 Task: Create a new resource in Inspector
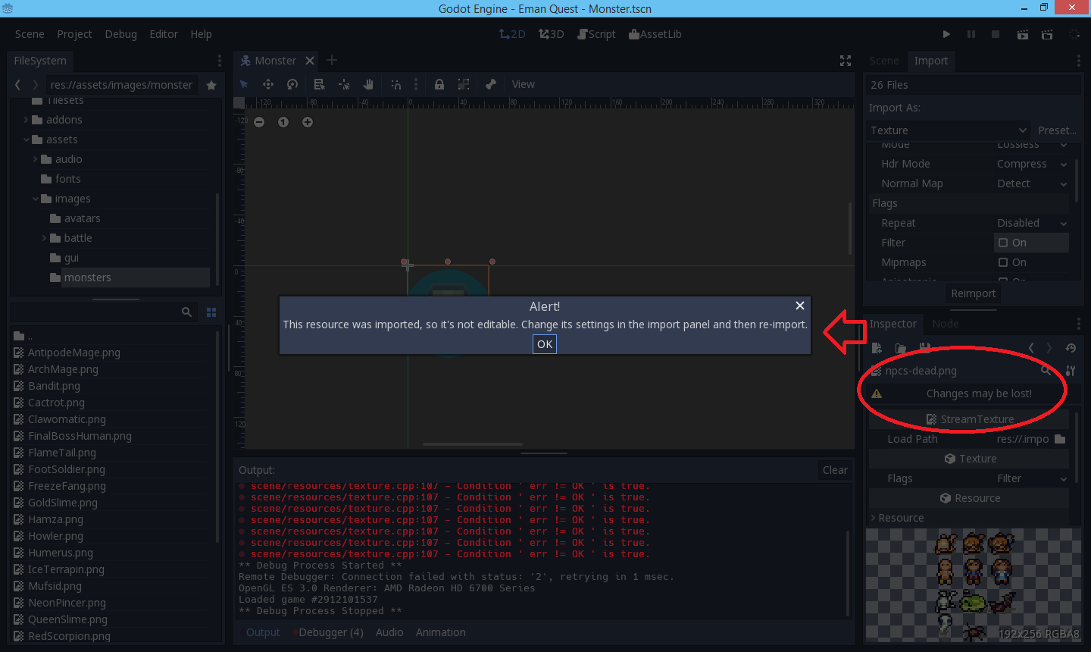pyautogui.click(x=877, y=348)
